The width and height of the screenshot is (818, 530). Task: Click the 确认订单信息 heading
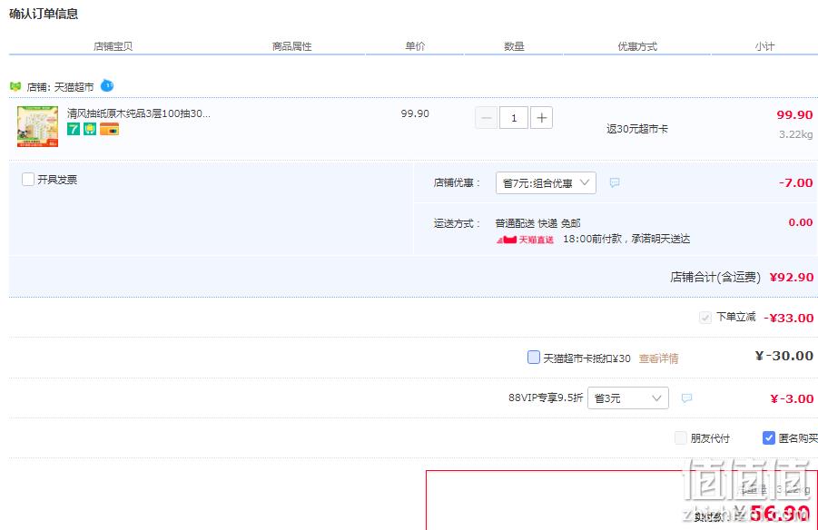click(x=44, y=15)
